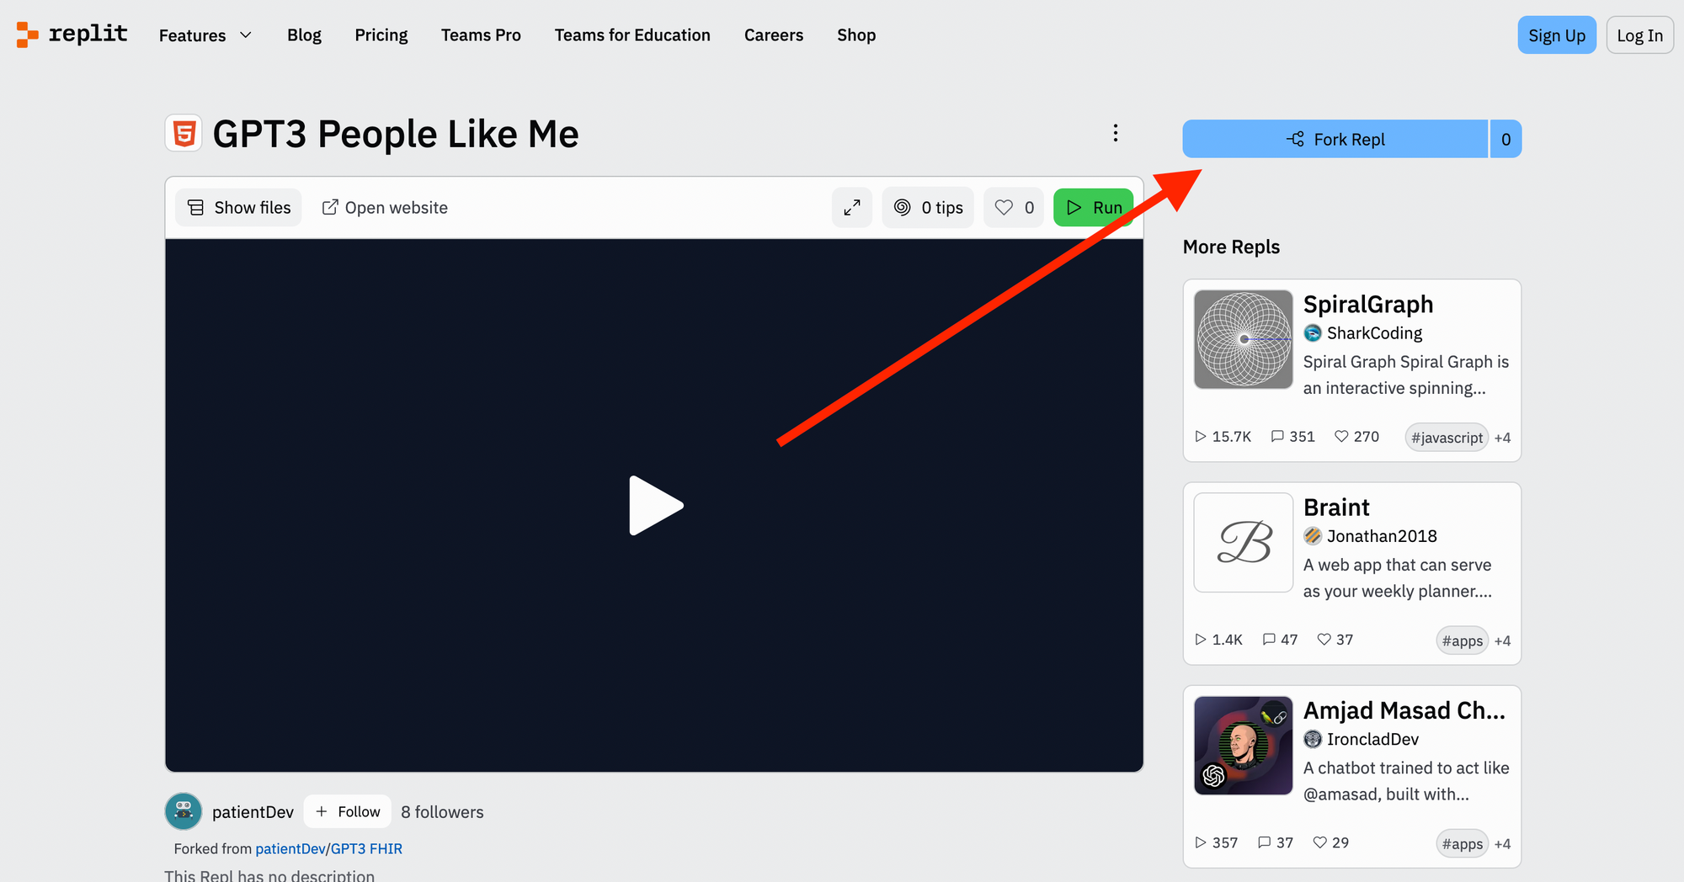Image resolution: width=1684 pixels, height=882 pixels.
Task: Click #apps tag on Amjad Masad card
Action: click(x=1462, y=843)
